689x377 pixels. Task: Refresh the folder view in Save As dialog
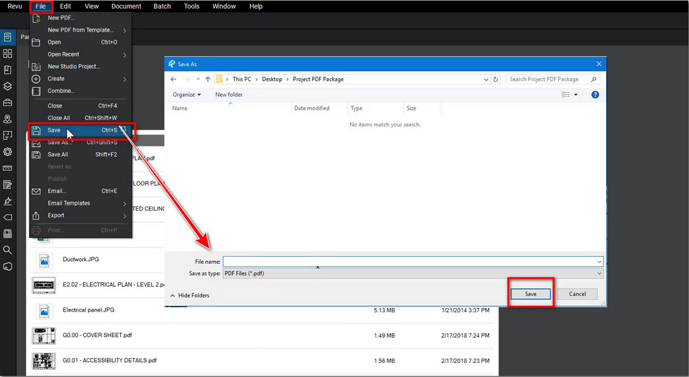(x=496, y=79)
